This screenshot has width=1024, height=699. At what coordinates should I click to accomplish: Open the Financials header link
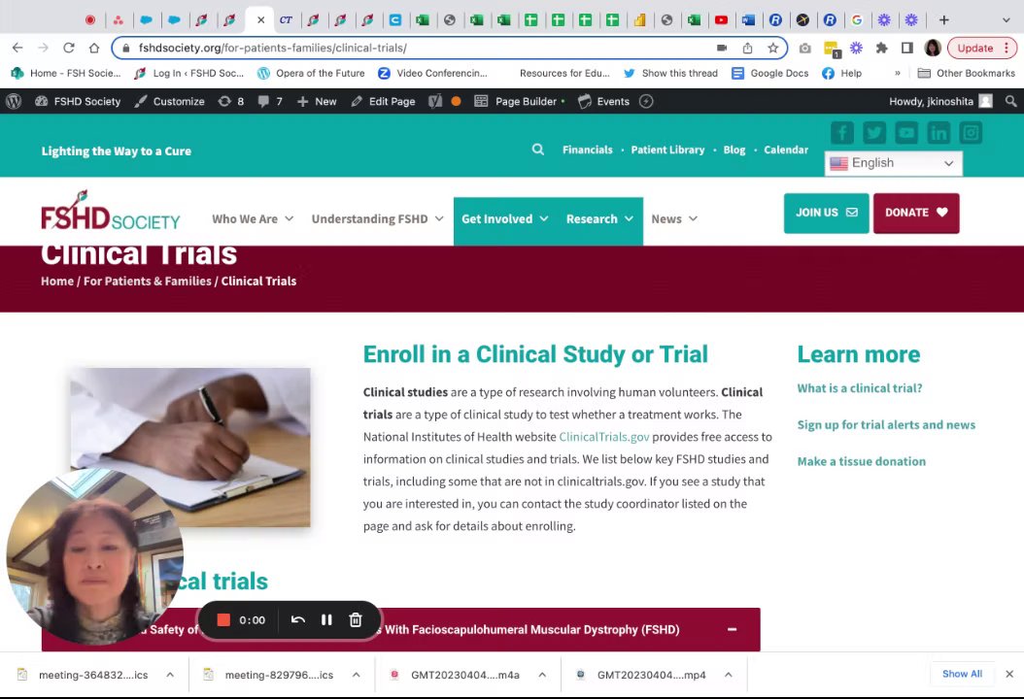tap(588, 150)
